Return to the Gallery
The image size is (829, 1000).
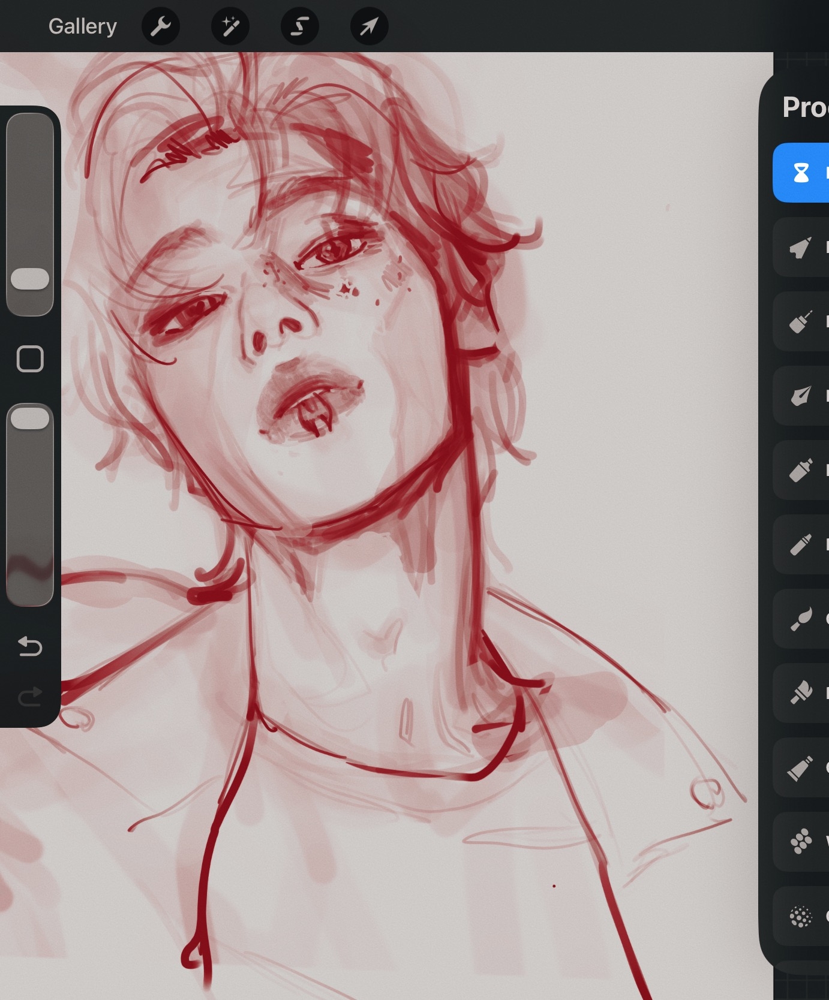[82, 26]
